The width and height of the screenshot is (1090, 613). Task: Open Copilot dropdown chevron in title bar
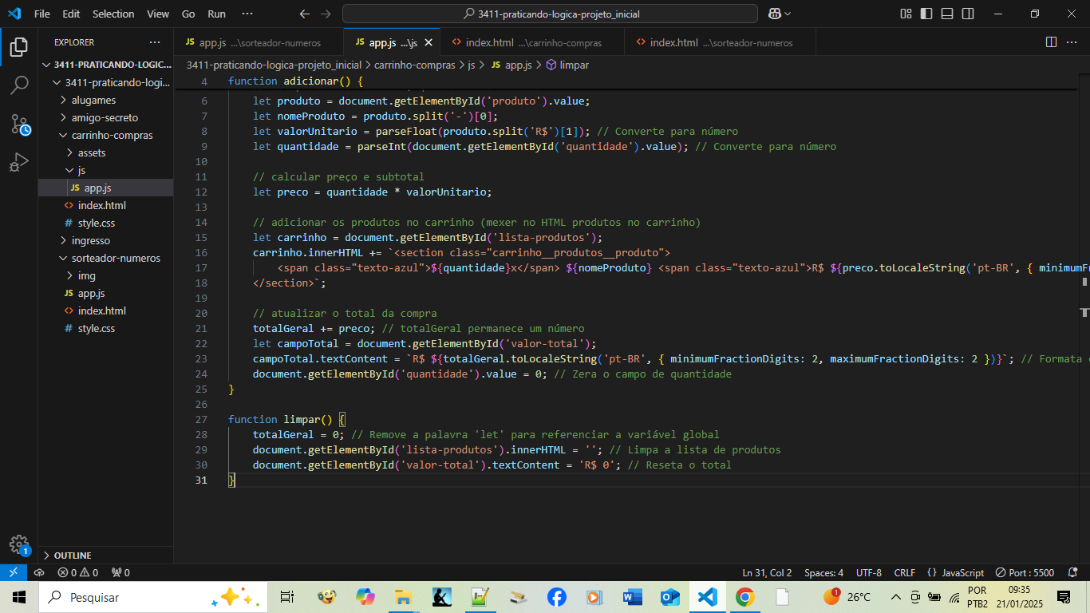[788, 14]
